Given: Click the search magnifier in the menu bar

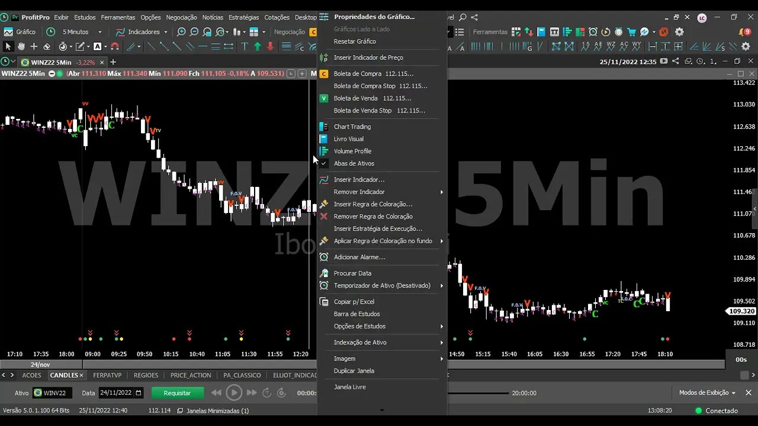Looking at the screenshot, I should tap(462, 17).
